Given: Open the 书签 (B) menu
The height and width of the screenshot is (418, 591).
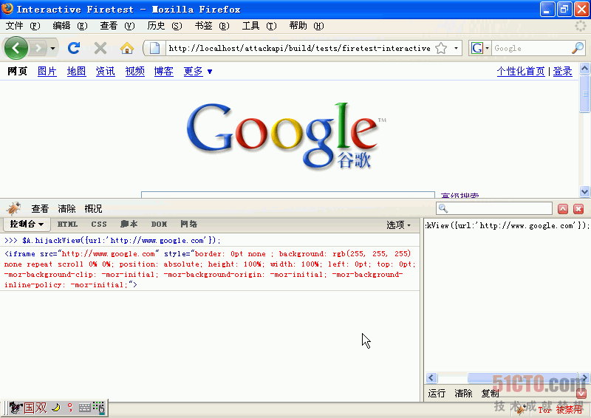Looking at the screenshot, I should [x=212, y=26].
